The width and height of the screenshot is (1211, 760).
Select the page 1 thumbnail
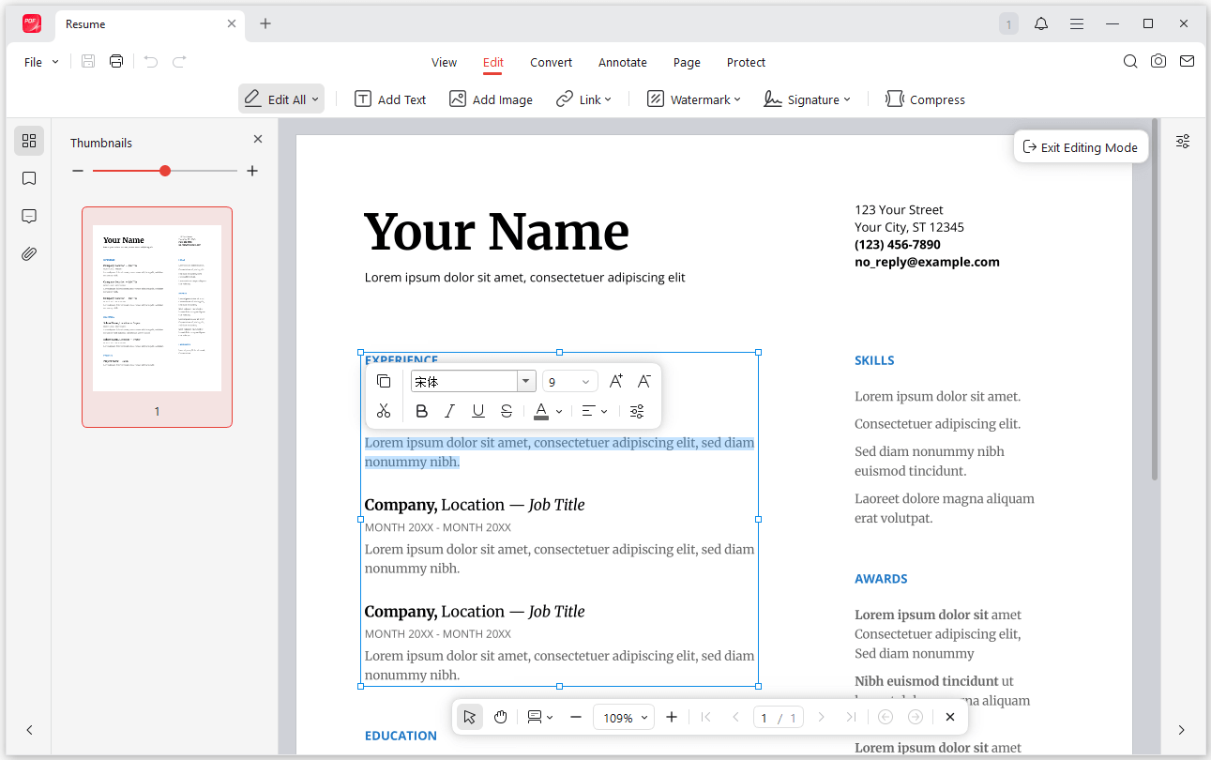coord(157,316)
